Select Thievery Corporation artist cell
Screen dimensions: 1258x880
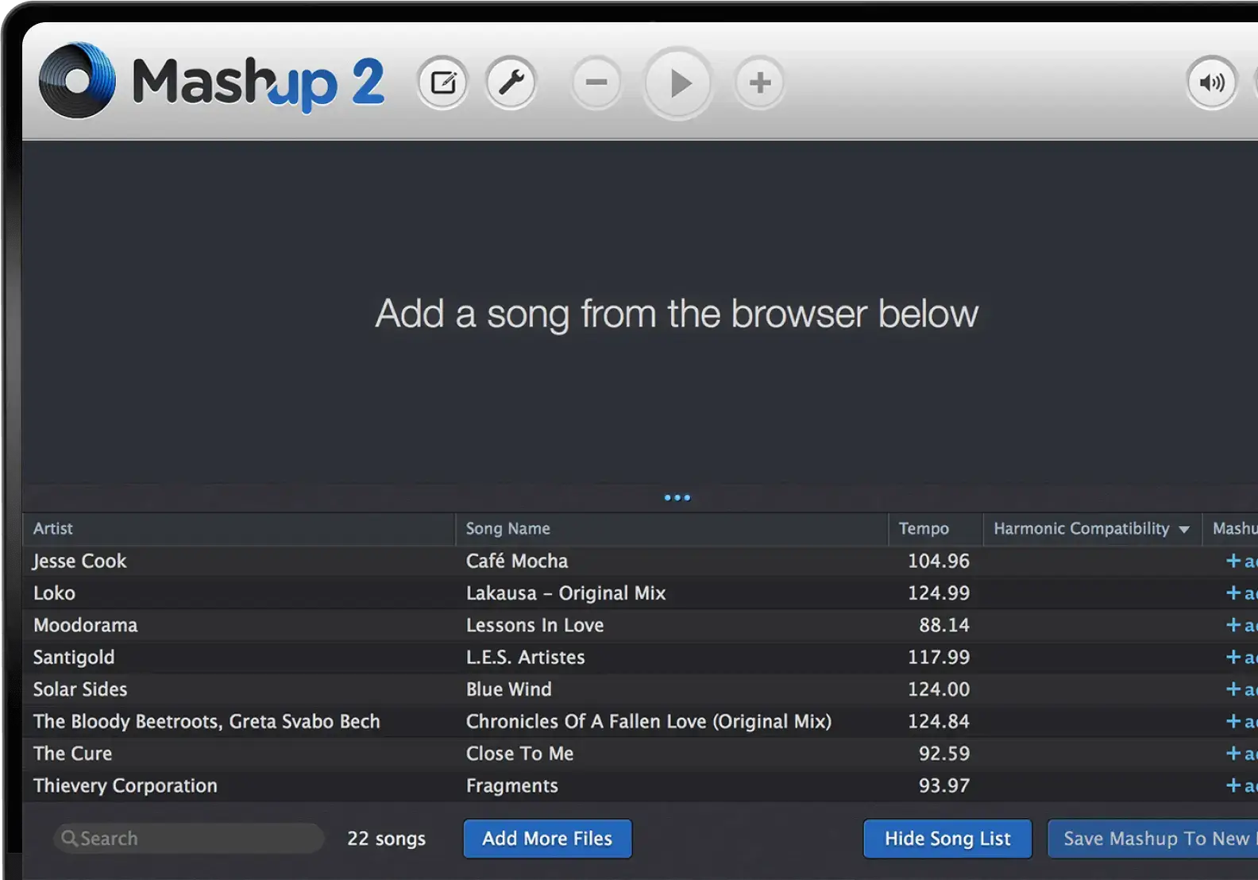125,785
